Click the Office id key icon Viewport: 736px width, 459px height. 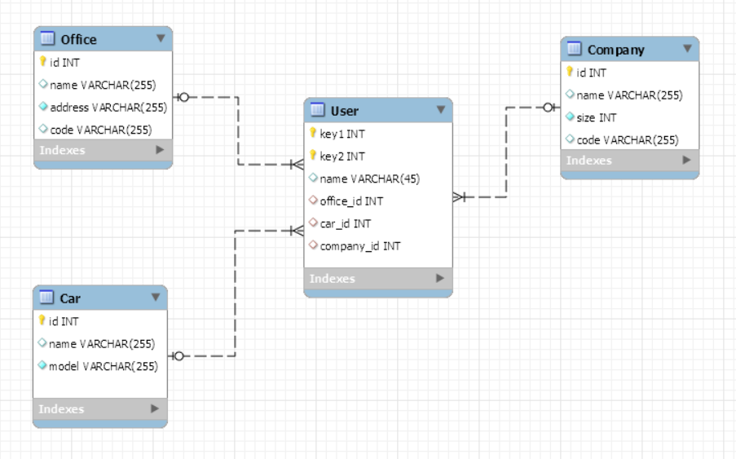[42, 62]
